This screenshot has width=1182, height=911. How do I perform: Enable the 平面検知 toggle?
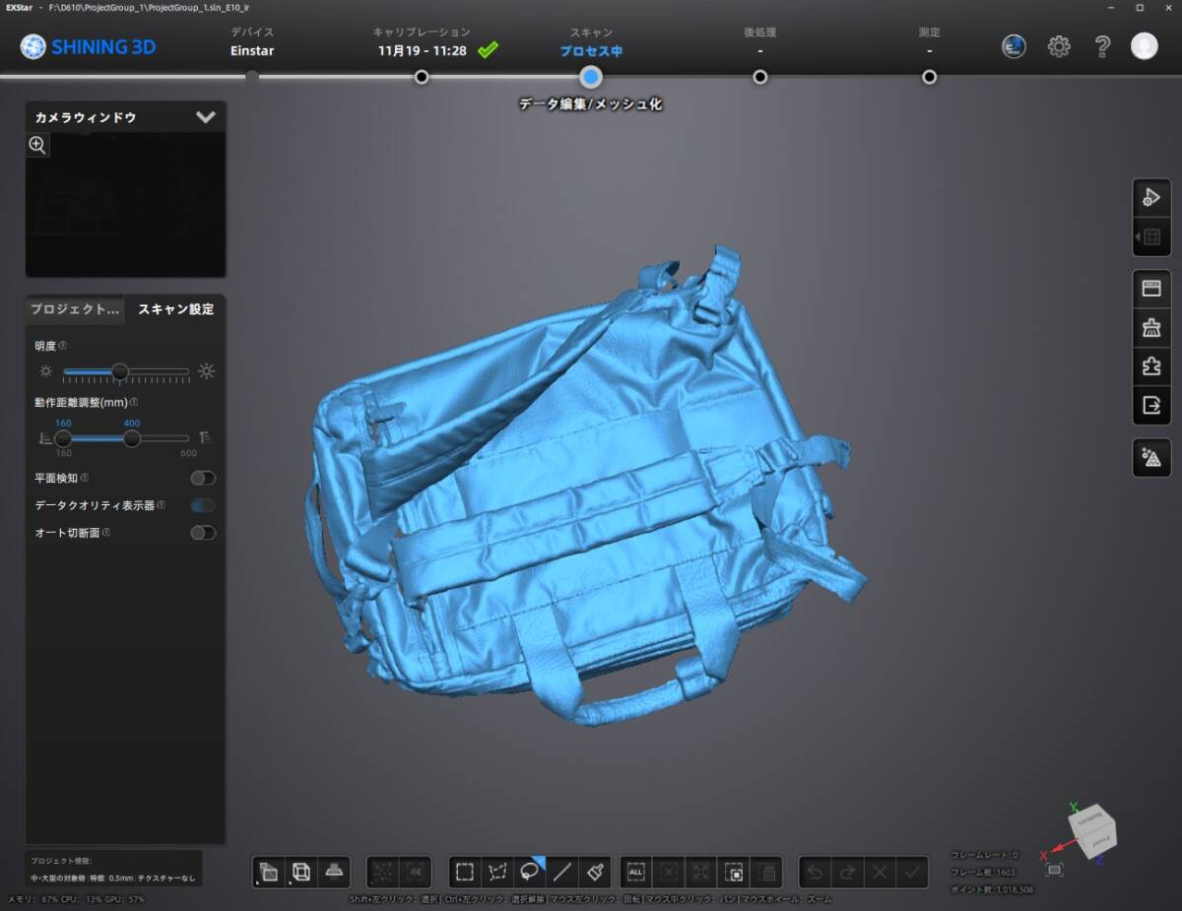[x=203, y=478]
